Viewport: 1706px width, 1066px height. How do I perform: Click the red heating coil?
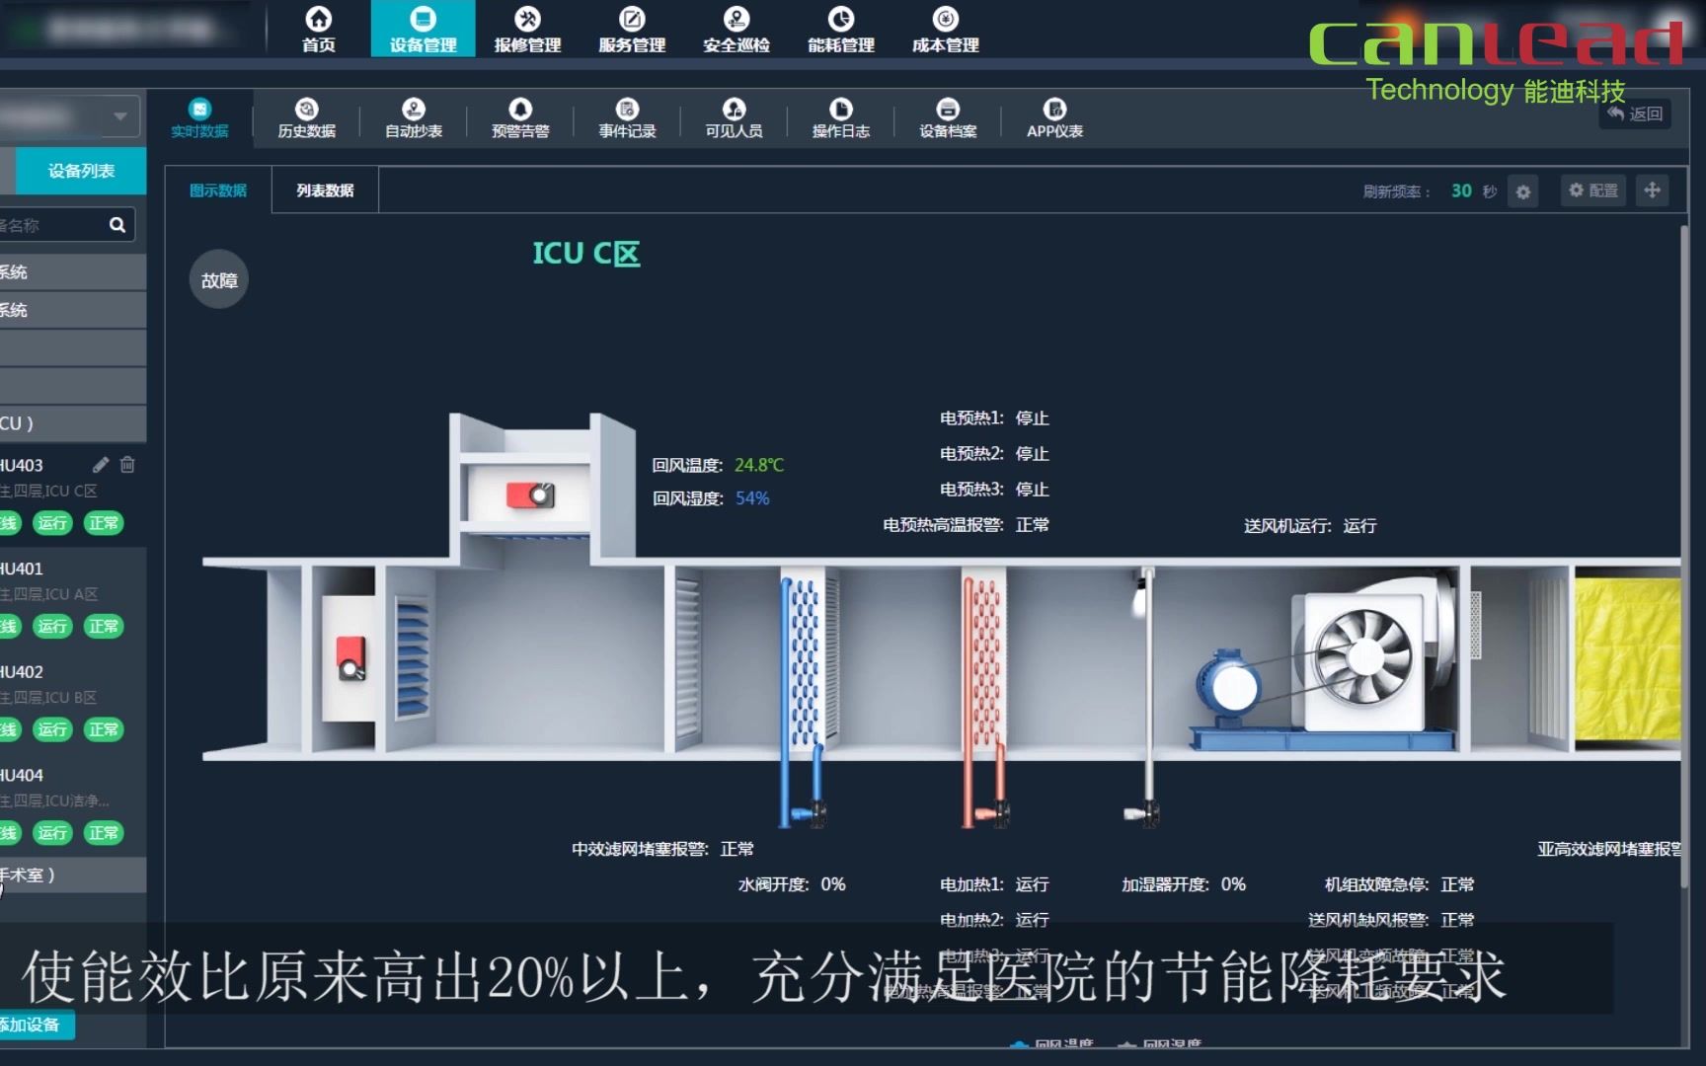(984, 661)
